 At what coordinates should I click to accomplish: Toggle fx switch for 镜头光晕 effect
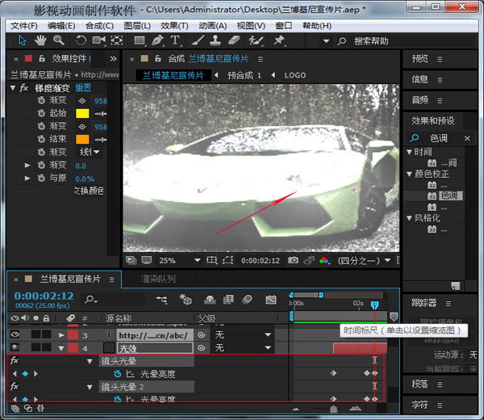coord(15,360)
